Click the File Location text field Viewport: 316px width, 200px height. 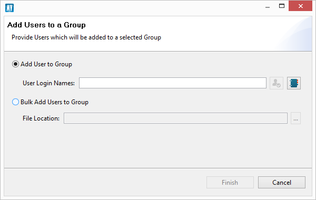click(175, 118)
